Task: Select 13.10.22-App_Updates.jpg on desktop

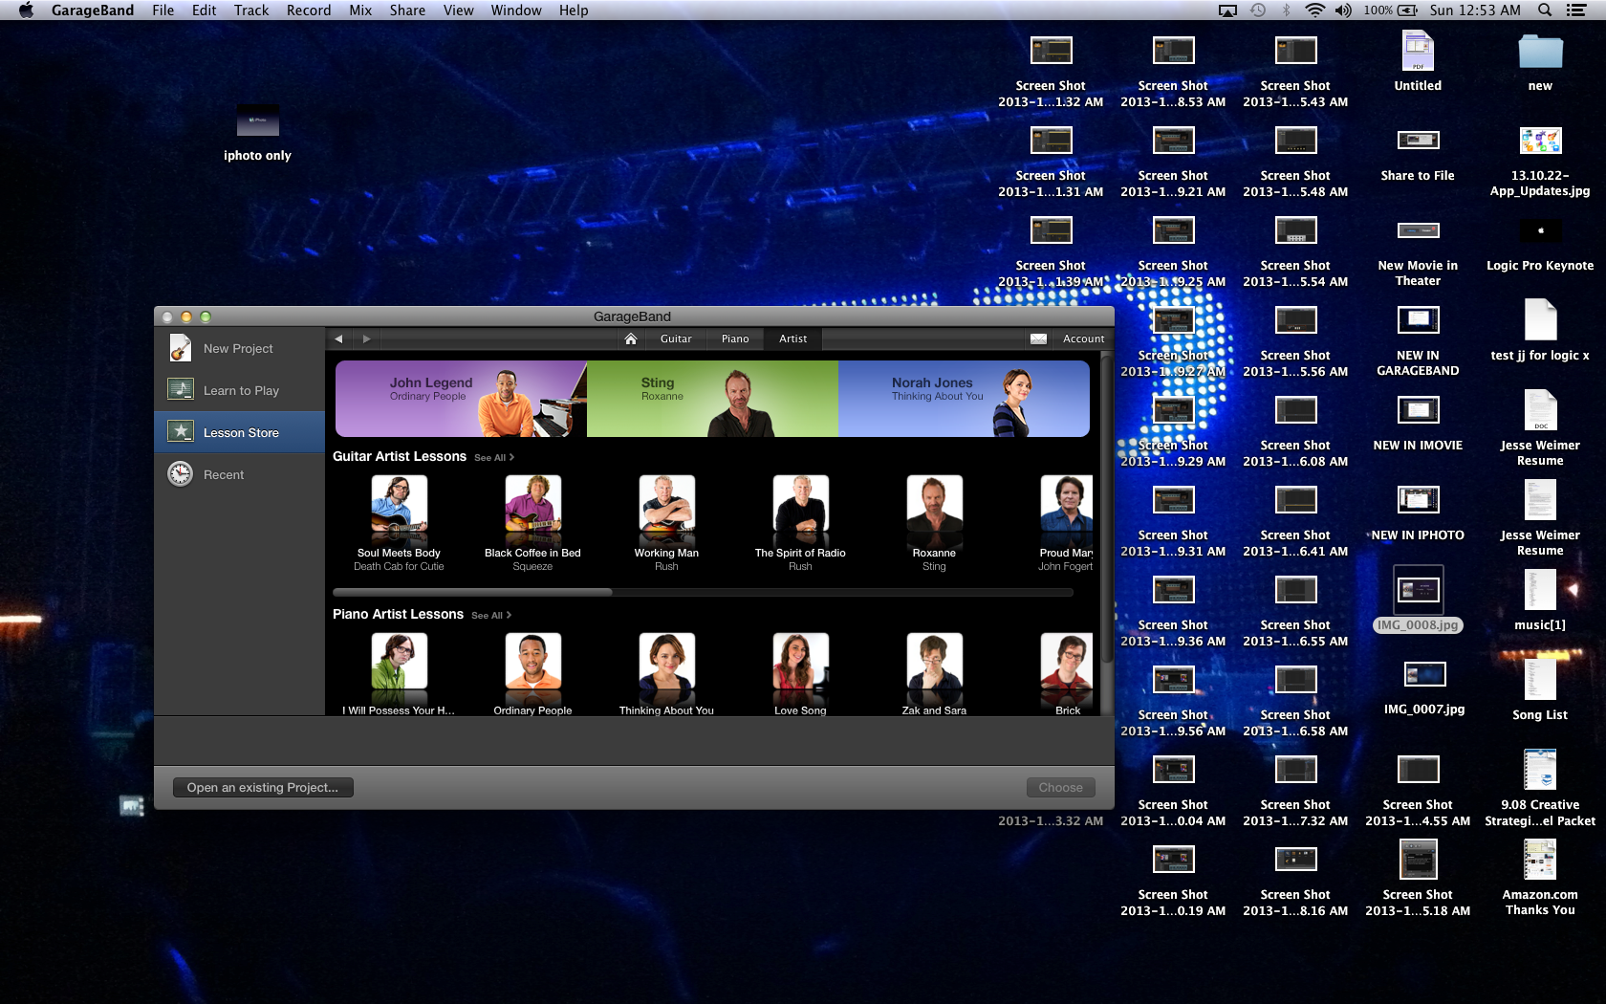Action: (1540, 161)
